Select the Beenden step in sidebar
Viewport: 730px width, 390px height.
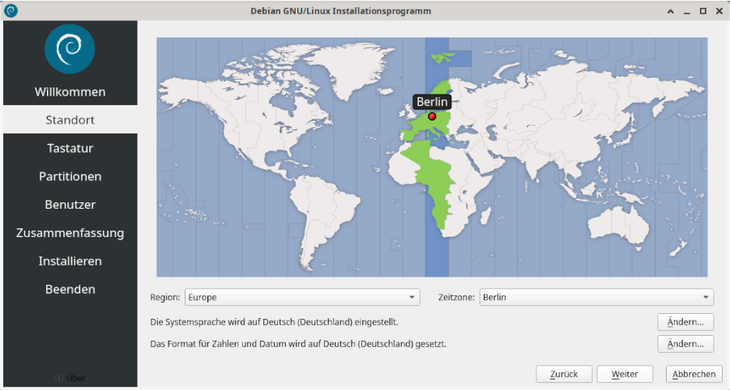pos(70,289)
